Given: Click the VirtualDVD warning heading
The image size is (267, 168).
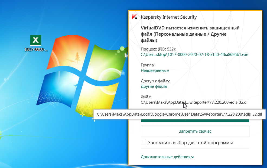Looking at the screenshot, I should (190, 34).
